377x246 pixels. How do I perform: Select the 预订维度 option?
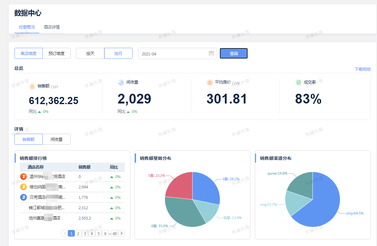pos(57,53)
